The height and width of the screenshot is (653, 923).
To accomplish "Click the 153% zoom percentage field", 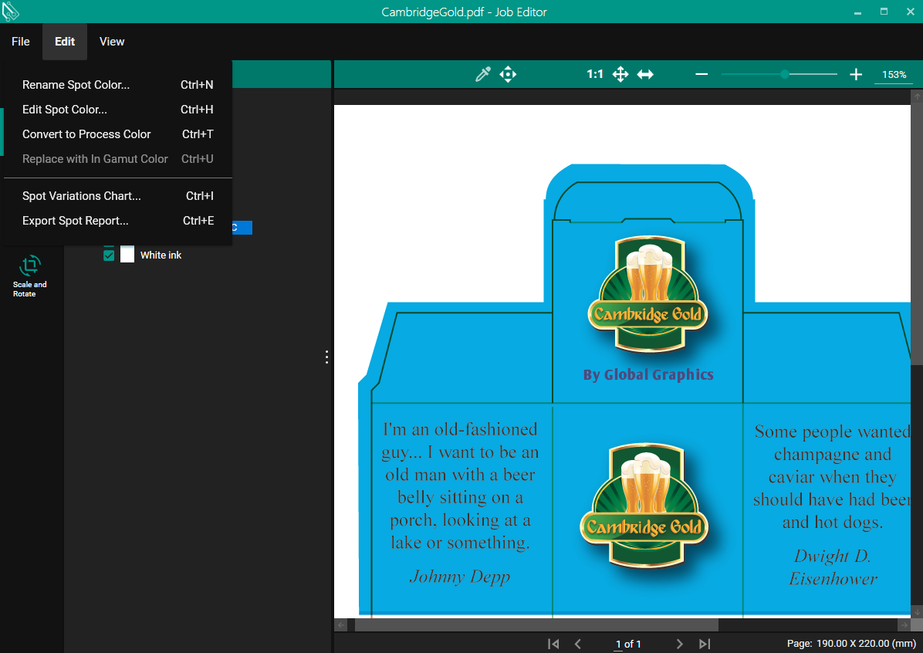I will coord(894,75).
